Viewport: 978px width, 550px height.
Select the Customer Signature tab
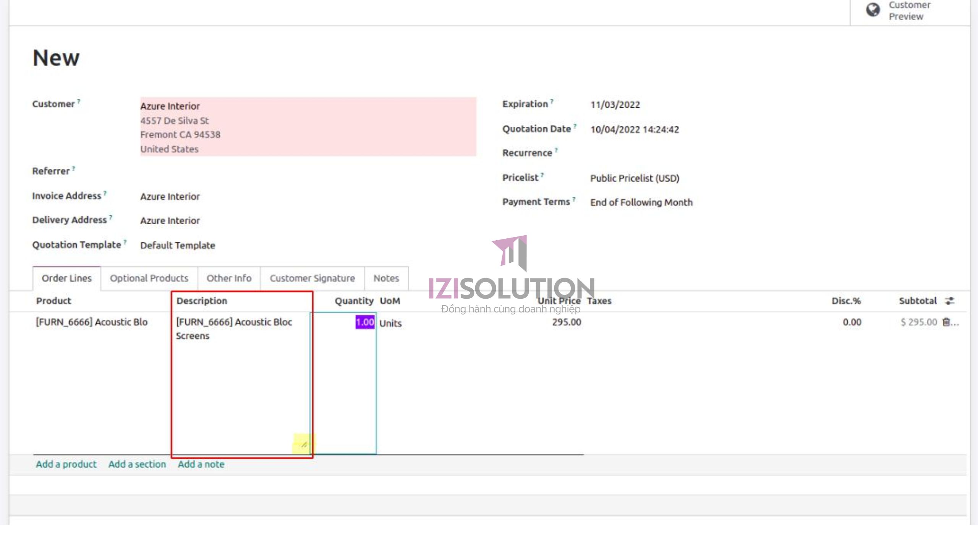click(312, 278)
